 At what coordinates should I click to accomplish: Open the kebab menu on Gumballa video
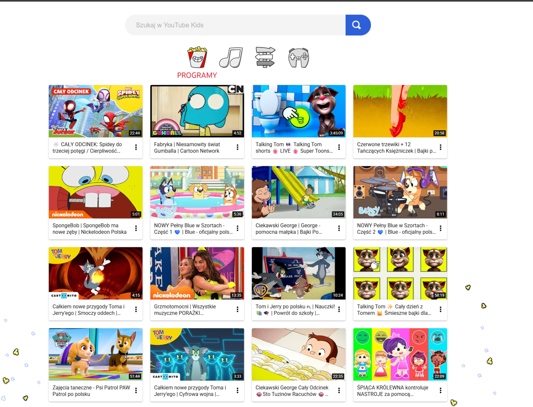[x=237, y=147]
